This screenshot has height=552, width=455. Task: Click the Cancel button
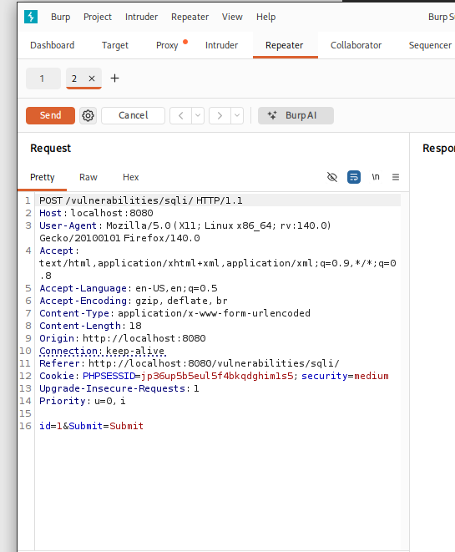pos(133,115)
